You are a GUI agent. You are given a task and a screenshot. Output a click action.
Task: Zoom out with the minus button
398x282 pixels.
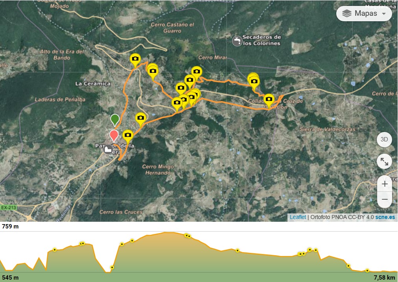[x=385, y=199]
